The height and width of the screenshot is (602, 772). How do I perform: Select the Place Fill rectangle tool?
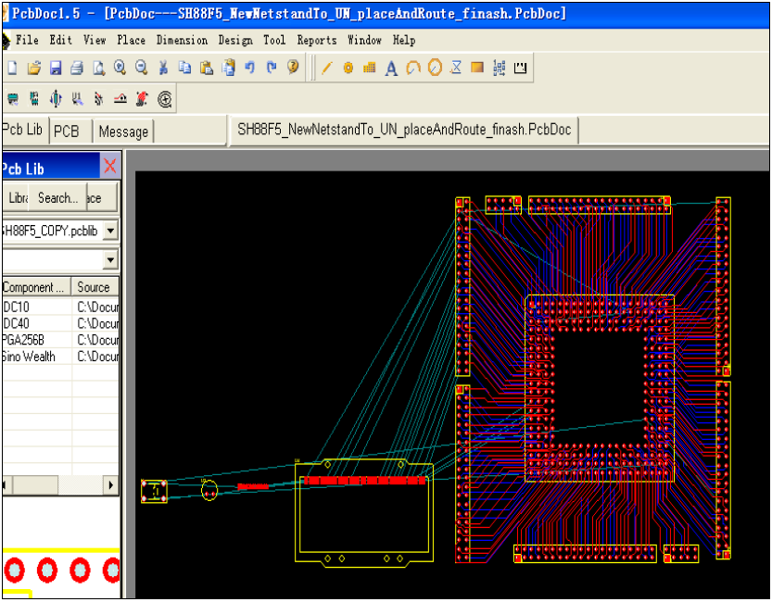(x=477, y=68)
